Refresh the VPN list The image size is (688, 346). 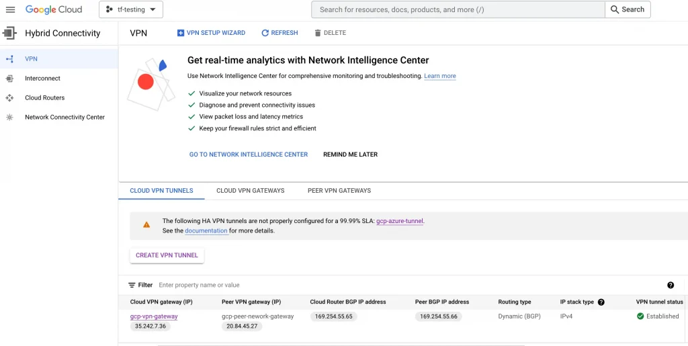(x=279, y=33)
